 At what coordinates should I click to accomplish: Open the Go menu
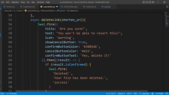click(28, 2)
